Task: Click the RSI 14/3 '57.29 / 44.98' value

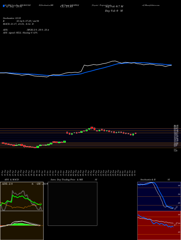Action: pyautogui.click(x=31, y=21)
